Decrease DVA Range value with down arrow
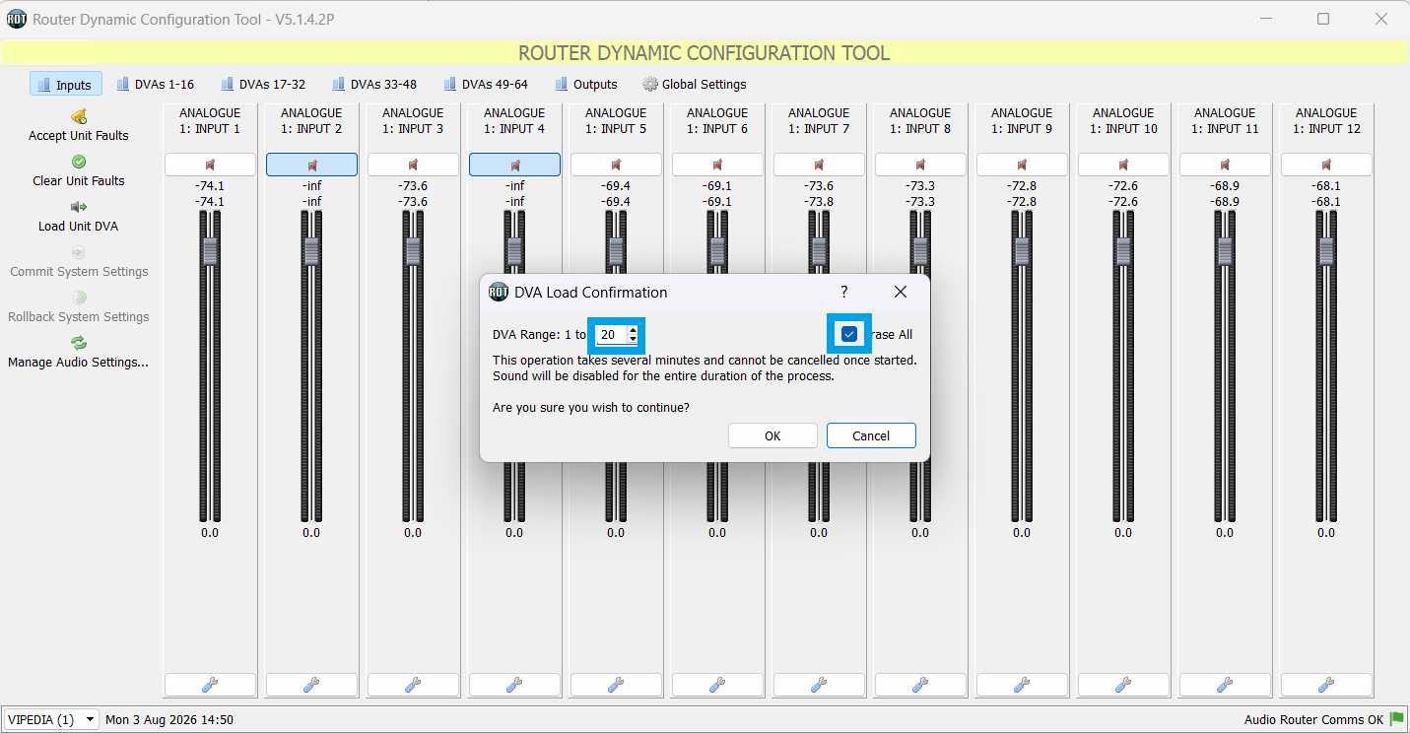The height and width of the screenshot is (733, 1410). click(x=633, y=340)
